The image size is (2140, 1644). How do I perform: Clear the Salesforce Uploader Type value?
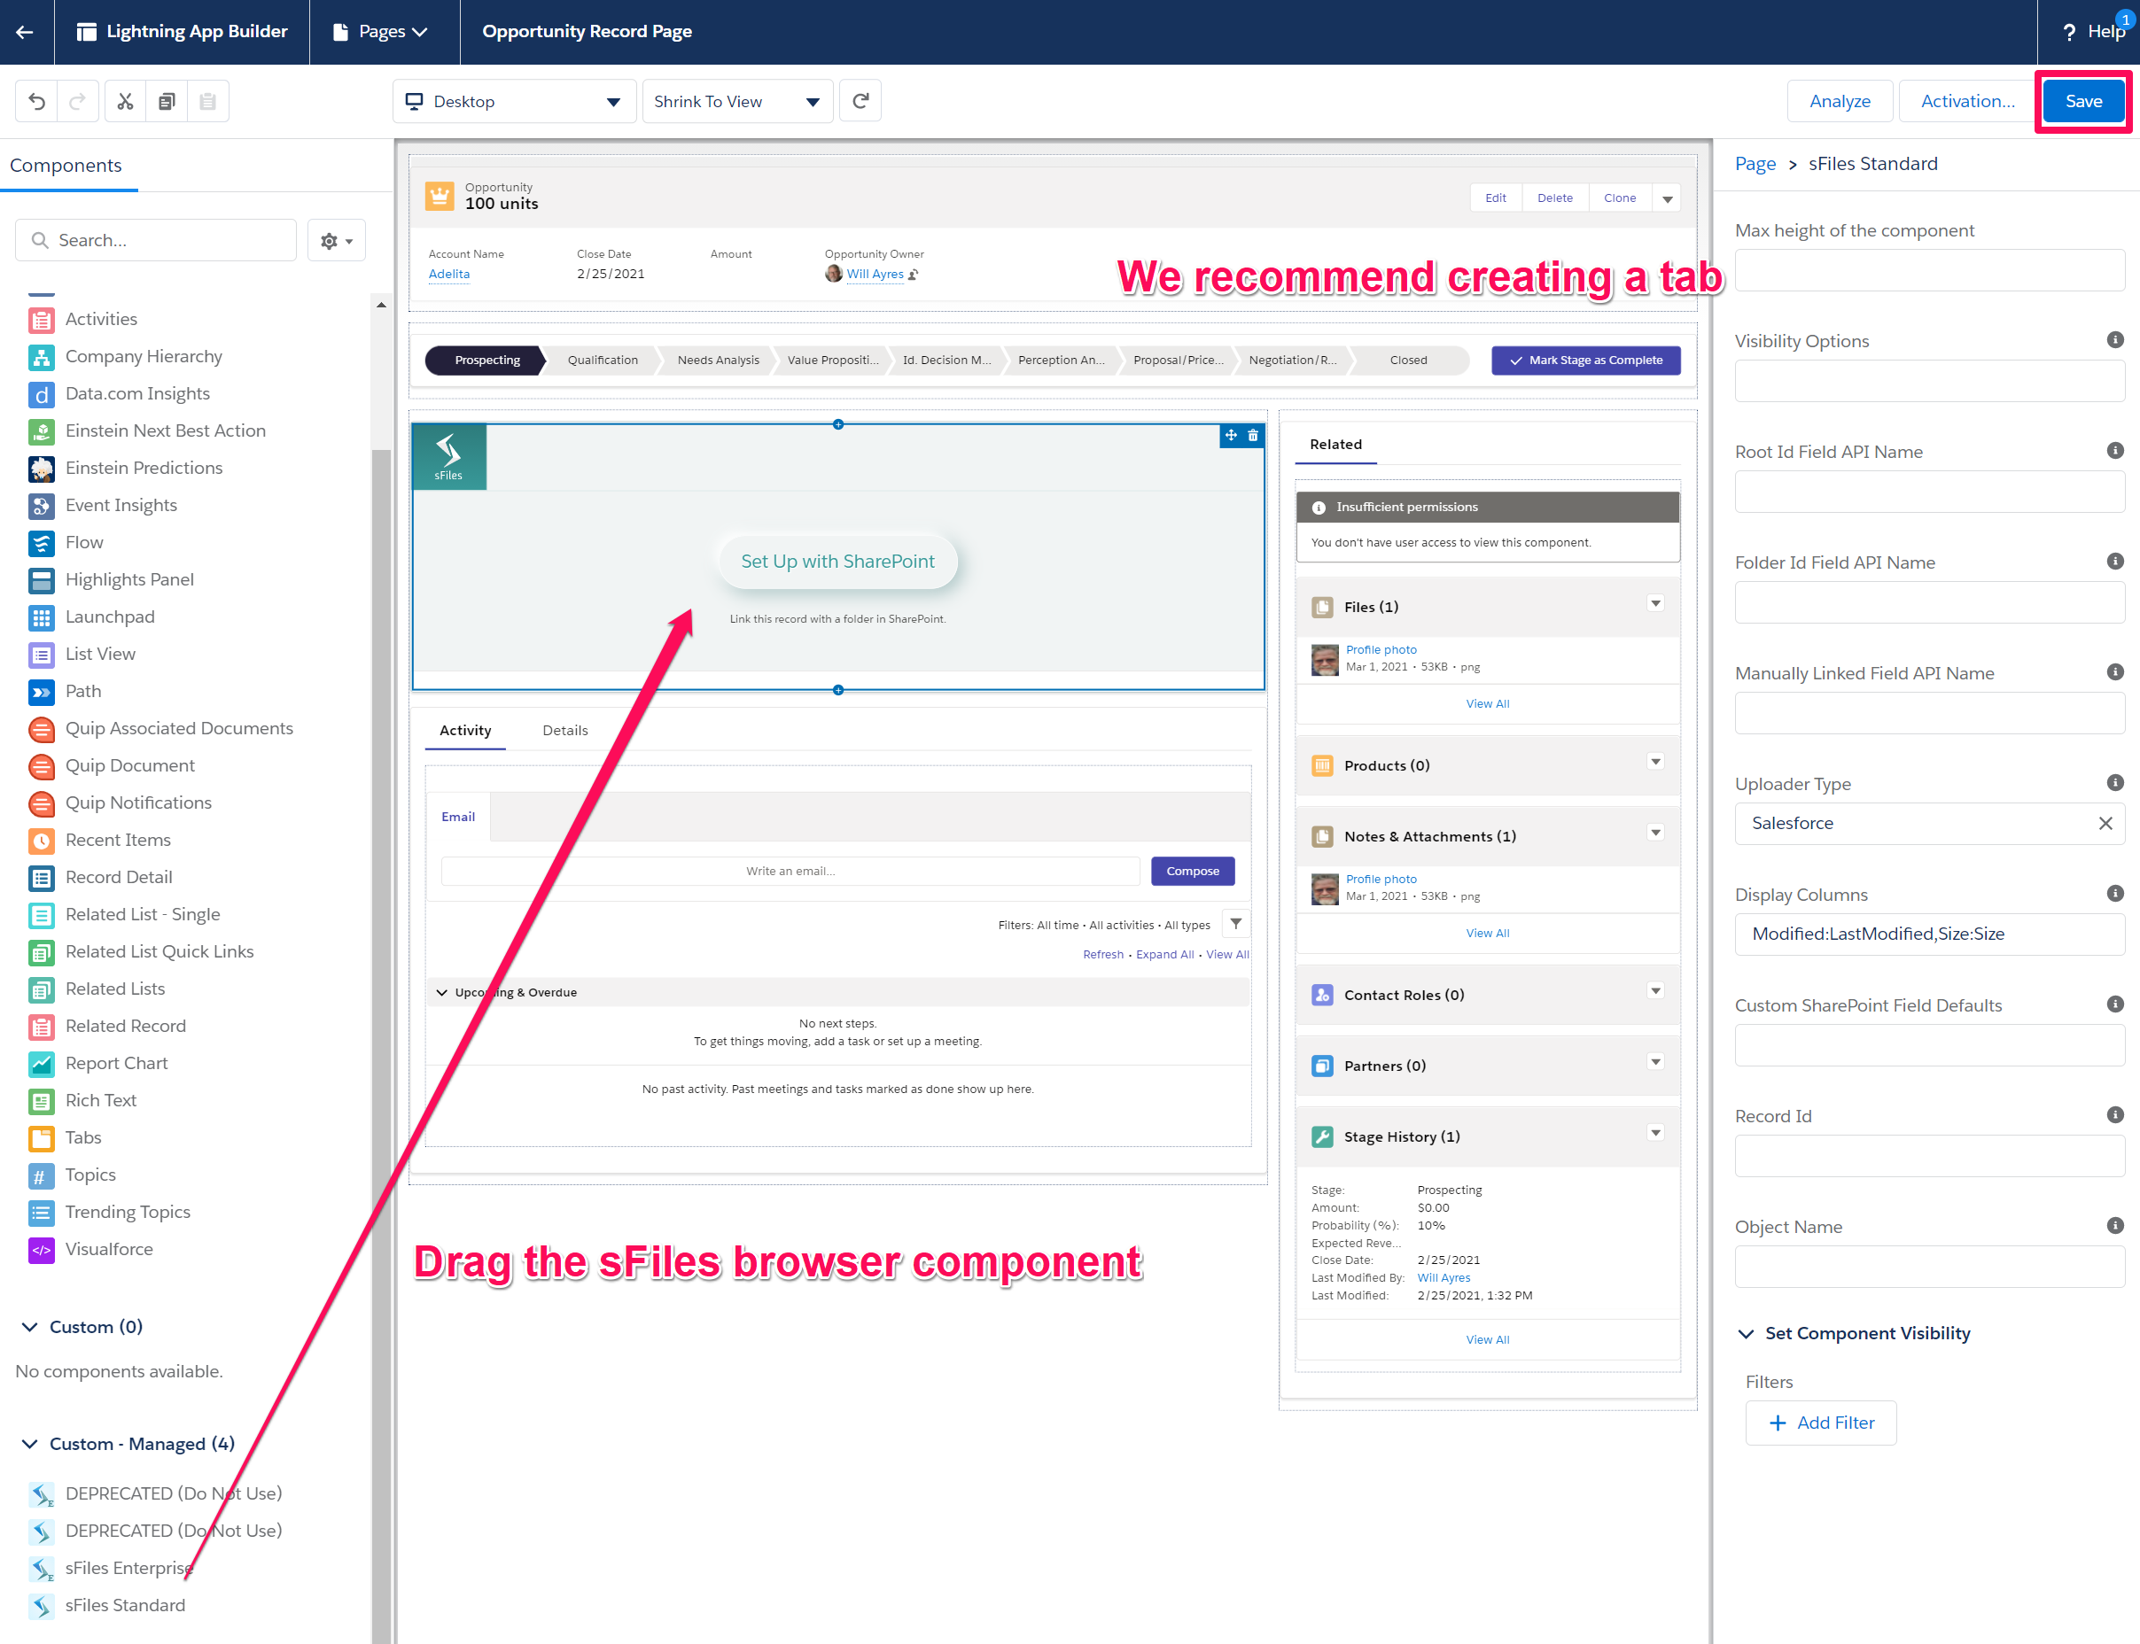pos(2105,824)
